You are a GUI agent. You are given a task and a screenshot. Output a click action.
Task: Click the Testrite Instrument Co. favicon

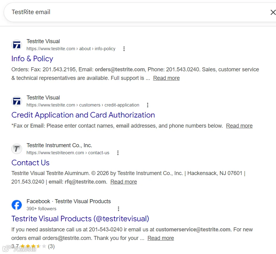coord(17,149)
